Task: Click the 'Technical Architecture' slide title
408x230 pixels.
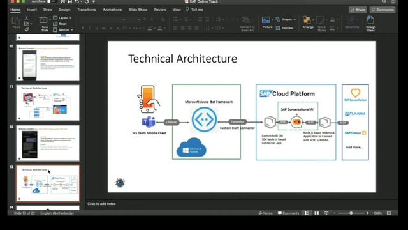Action: tap(183, 59)
